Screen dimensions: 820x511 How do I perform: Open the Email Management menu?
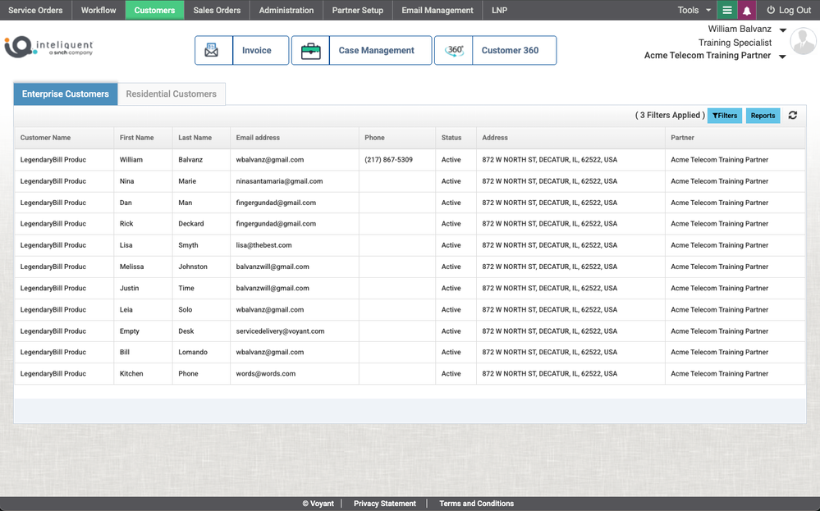tap(437, 10)
